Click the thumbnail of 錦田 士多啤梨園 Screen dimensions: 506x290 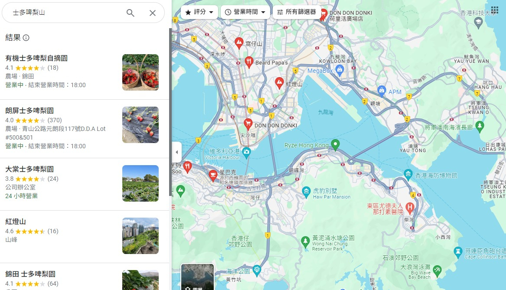[x=140, y=280]
